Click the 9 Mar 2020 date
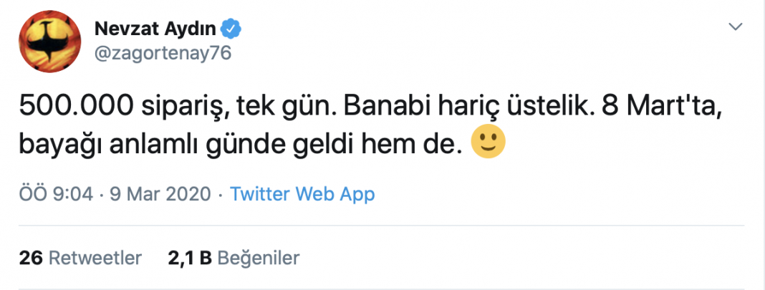The image size is (765, 290). pos(158,195)
